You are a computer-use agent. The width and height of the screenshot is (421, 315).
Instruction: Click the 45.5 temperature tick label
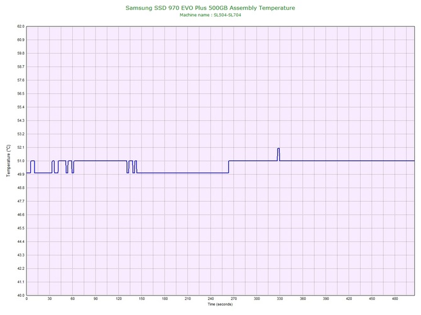tap(21, 228)
